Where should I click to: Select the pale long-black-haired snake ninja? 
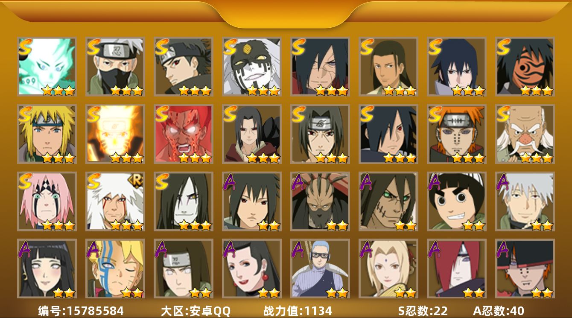pos(184,201)
